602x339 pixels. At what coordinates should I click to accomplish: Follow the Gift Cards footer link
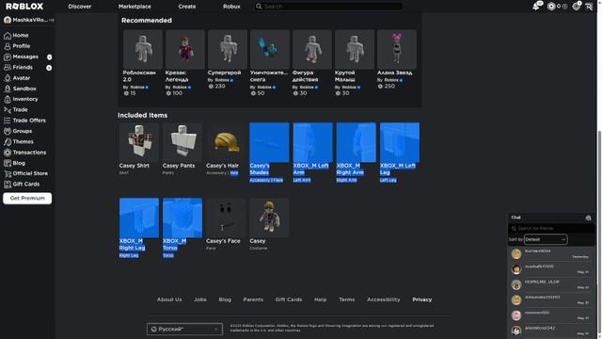(289, 299)
